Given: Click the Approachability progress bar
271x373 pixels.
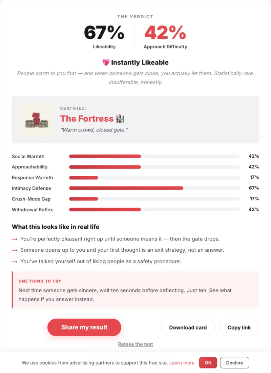Looking at the screenshot, I should 154,167.
